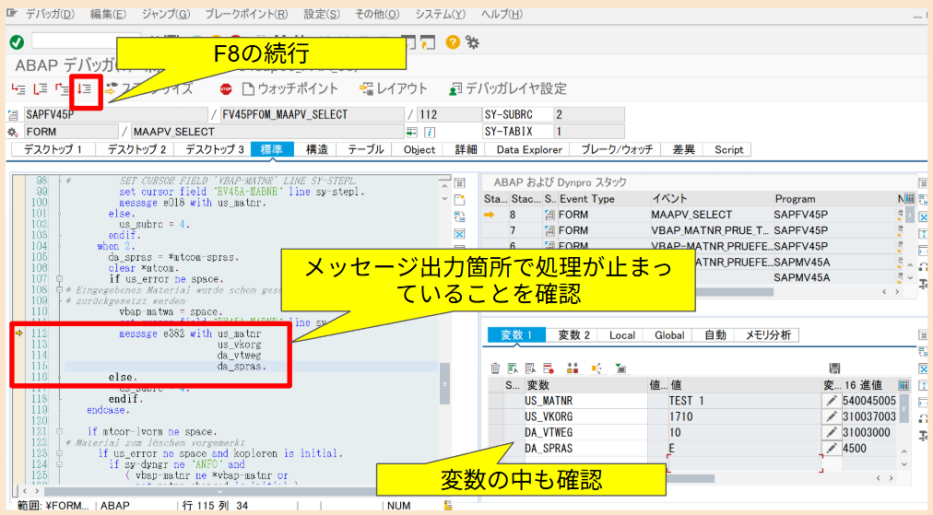Click the navigate icon left of info icon

412,132
